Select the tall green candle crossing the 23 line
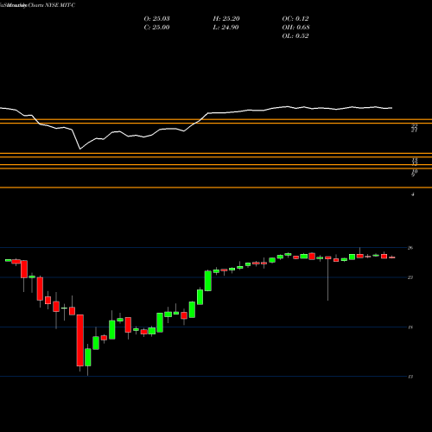The height and width of the screenshot is (432, 432). (208, 281)
